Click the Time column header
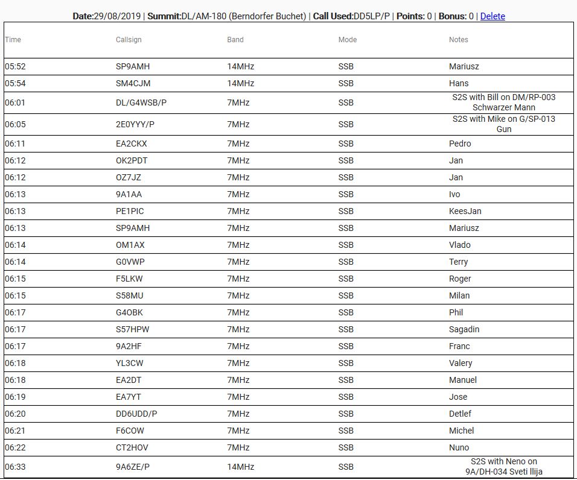577x480 pixels. tap(13, 40)
